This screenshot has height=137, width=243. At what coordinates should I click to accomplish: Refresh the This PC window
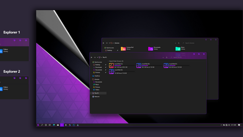click(167, 57)
